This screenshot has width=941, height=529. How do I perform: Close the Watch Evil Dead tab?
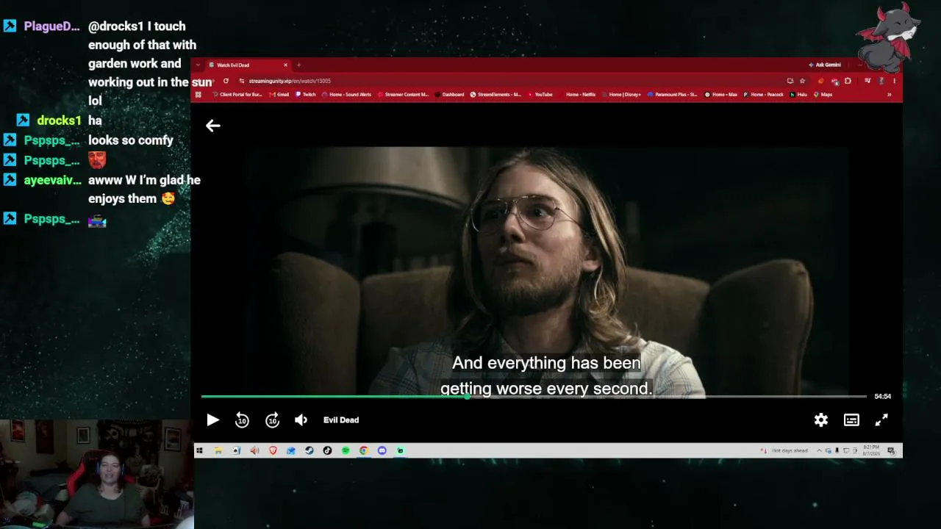286,65
